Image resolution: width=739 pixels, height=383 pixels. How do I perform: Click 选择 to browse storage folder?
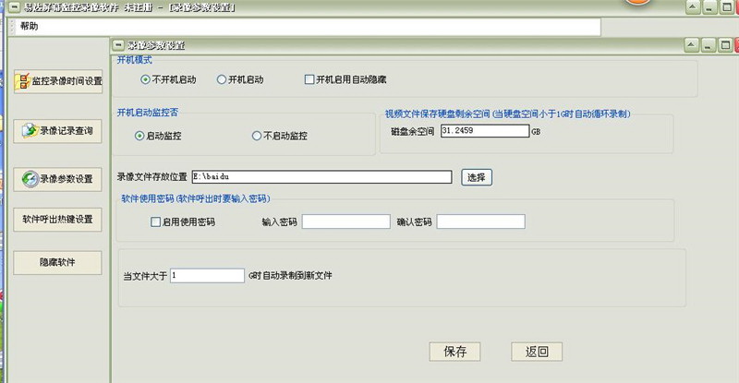pos(477,177)
